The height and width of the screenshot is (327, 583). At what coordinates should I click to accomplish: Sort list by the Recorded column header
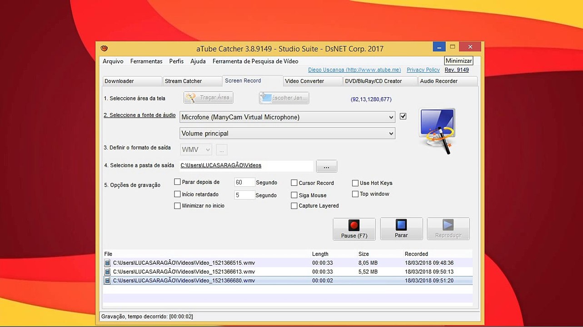click(x=438, y=254)
